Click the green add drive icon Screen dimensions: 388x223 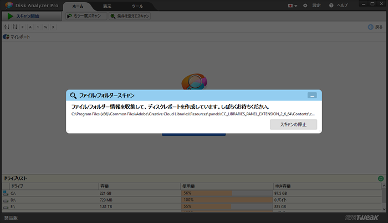pyautogui.click(x=381, y=178)
